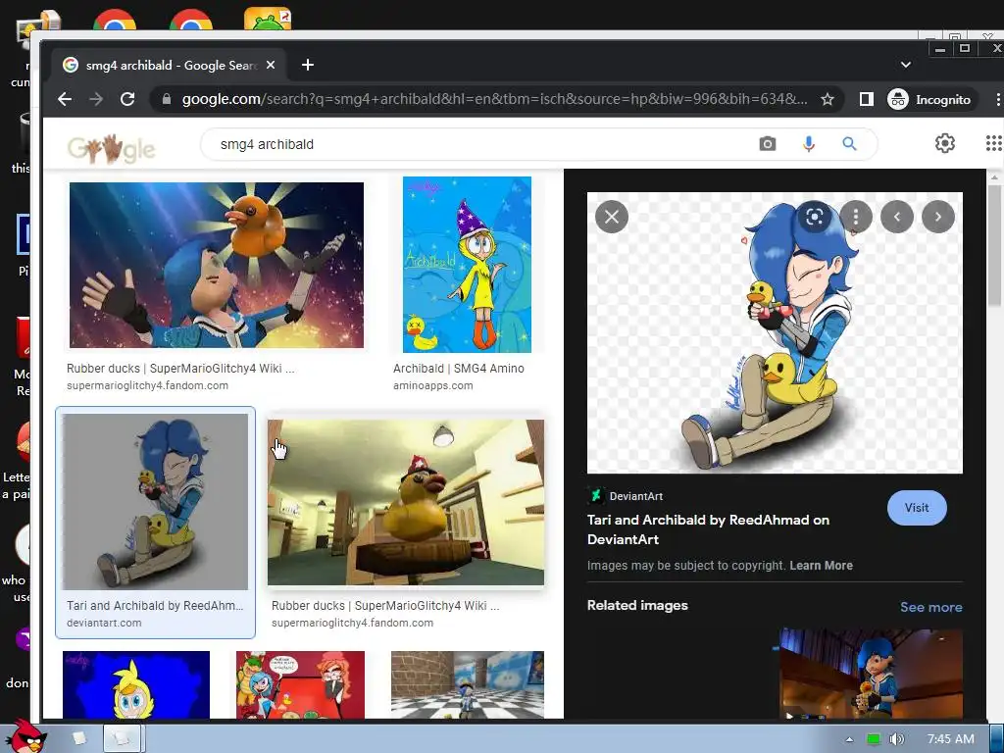Click the Learn More copyright link
Image resolution: width=1004 pixels, height=753 pixels.
click(821, 566)
